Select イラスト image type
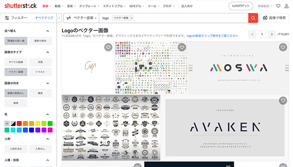This screenshot has width=293, height=167. click(40, 72)
